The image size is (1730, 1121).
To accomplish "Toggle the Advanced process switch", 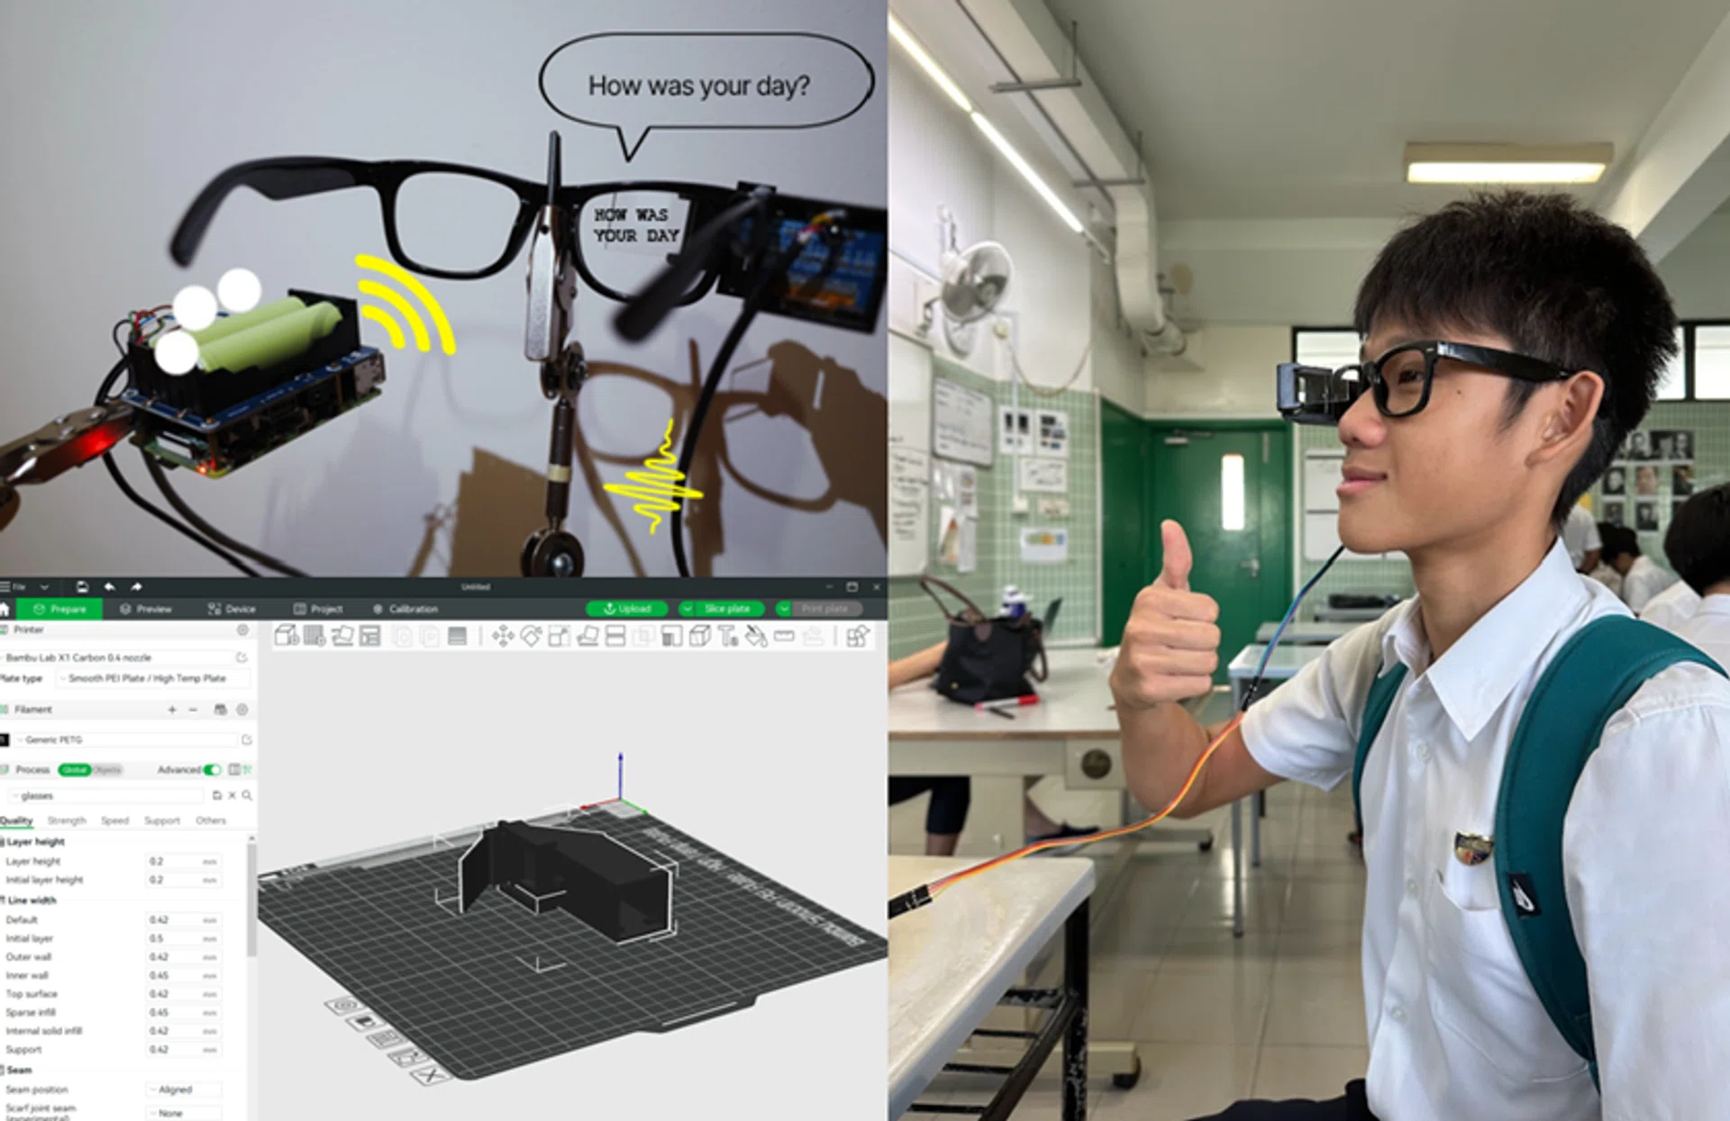I will [213, 770].
